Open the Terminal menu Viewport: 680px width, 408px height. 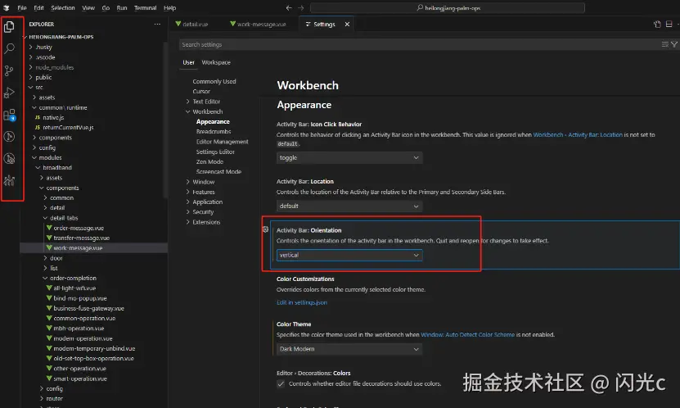pos(146,8)
